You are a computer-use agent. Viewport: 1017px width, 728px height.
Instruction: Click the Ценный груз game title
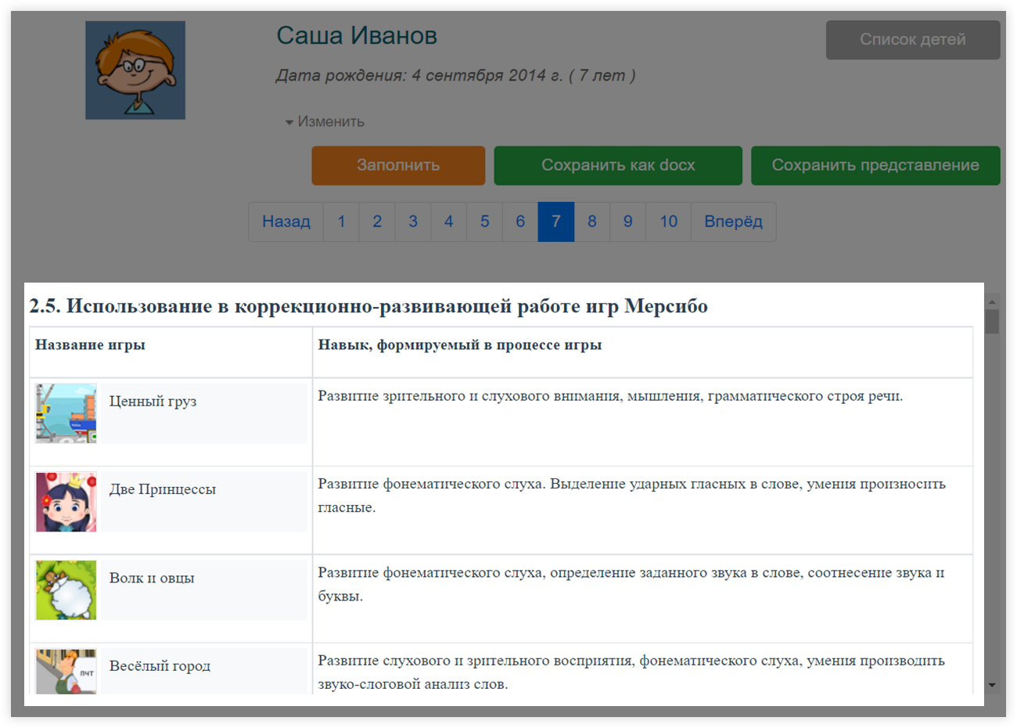[153, 402]
